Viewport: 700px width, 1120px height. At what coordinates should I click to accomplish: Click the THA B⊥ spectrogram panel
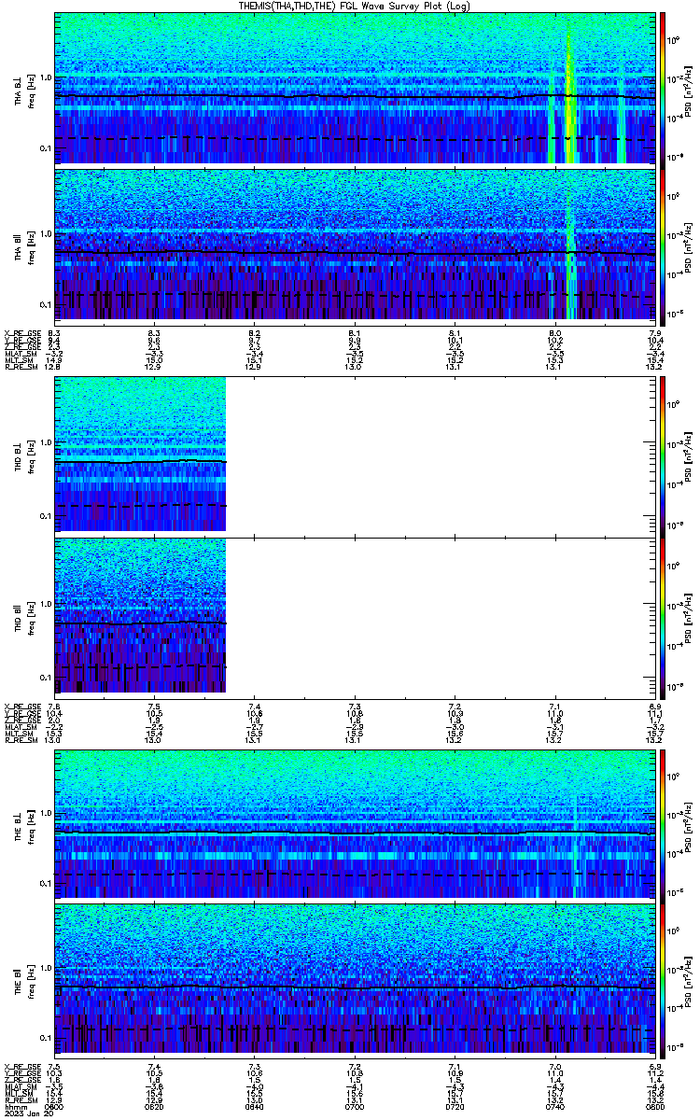[x=355, y=88]
